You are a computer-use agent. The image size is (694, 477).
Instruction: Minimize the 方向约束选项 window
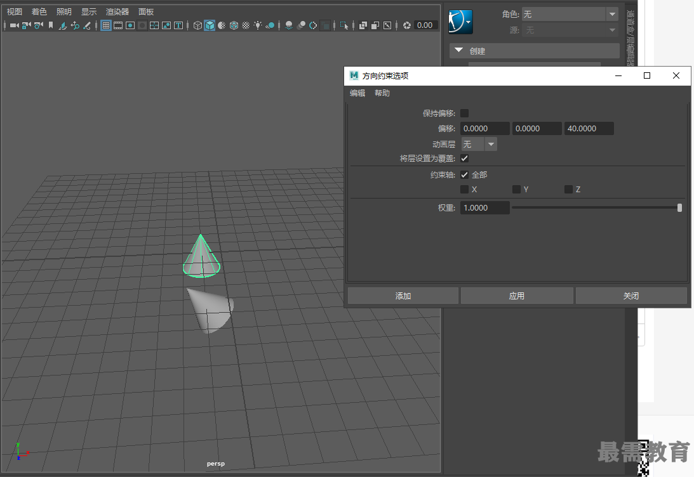pos(618,75)
